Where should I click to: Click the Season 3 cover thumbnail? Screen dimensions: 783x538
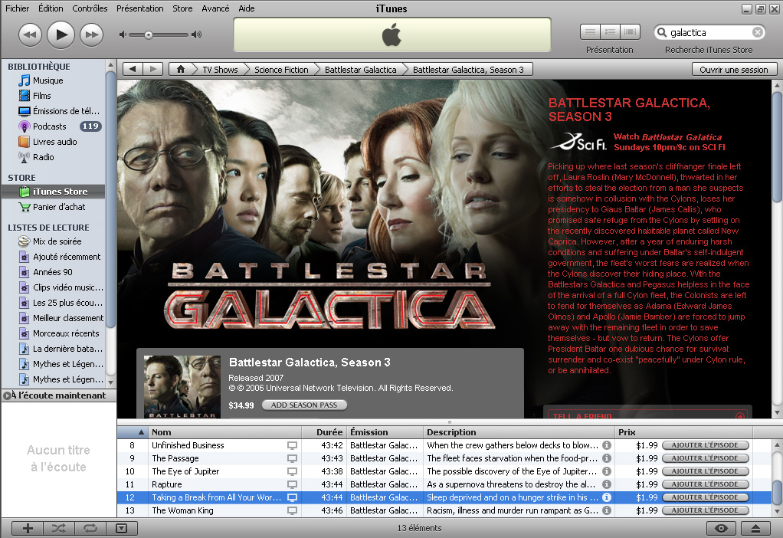click(x=182, y=386)
